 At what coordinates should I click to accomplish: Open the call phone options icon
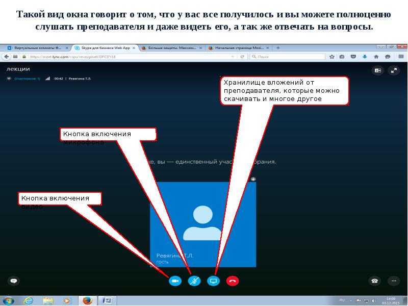tap(375, 280)
